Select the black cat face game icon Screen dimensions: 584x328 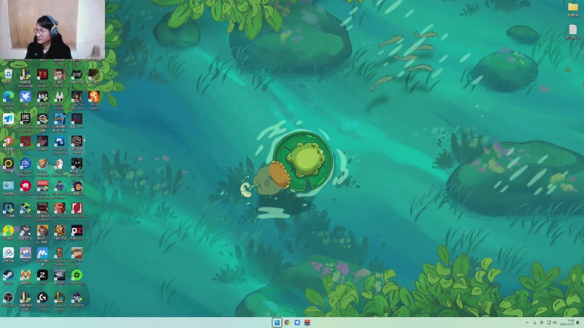coord(77,75)
